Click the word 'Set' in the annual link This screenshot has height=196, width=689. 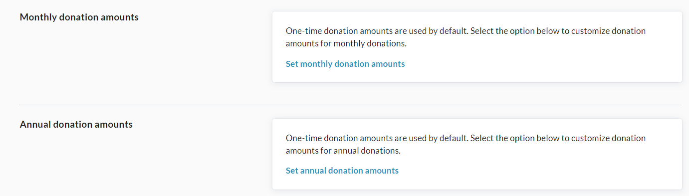[292, 171]
